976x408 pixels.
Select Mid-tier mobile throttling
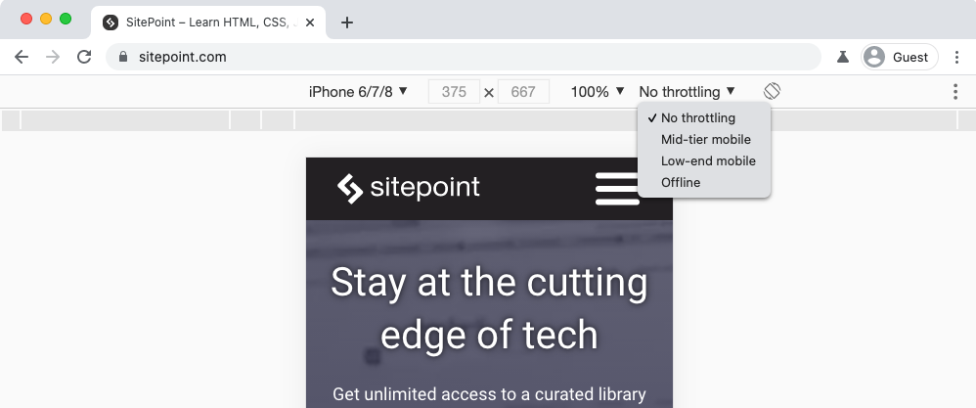(x=704, y=140)
